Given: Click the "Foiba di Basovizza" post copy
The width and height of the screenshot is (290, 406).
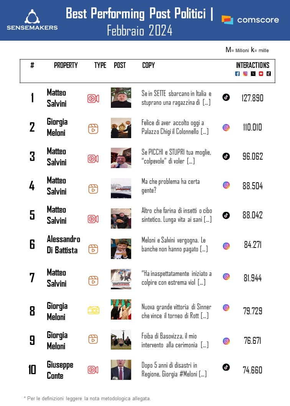Looking at the screenshot, I should [175, 340].
